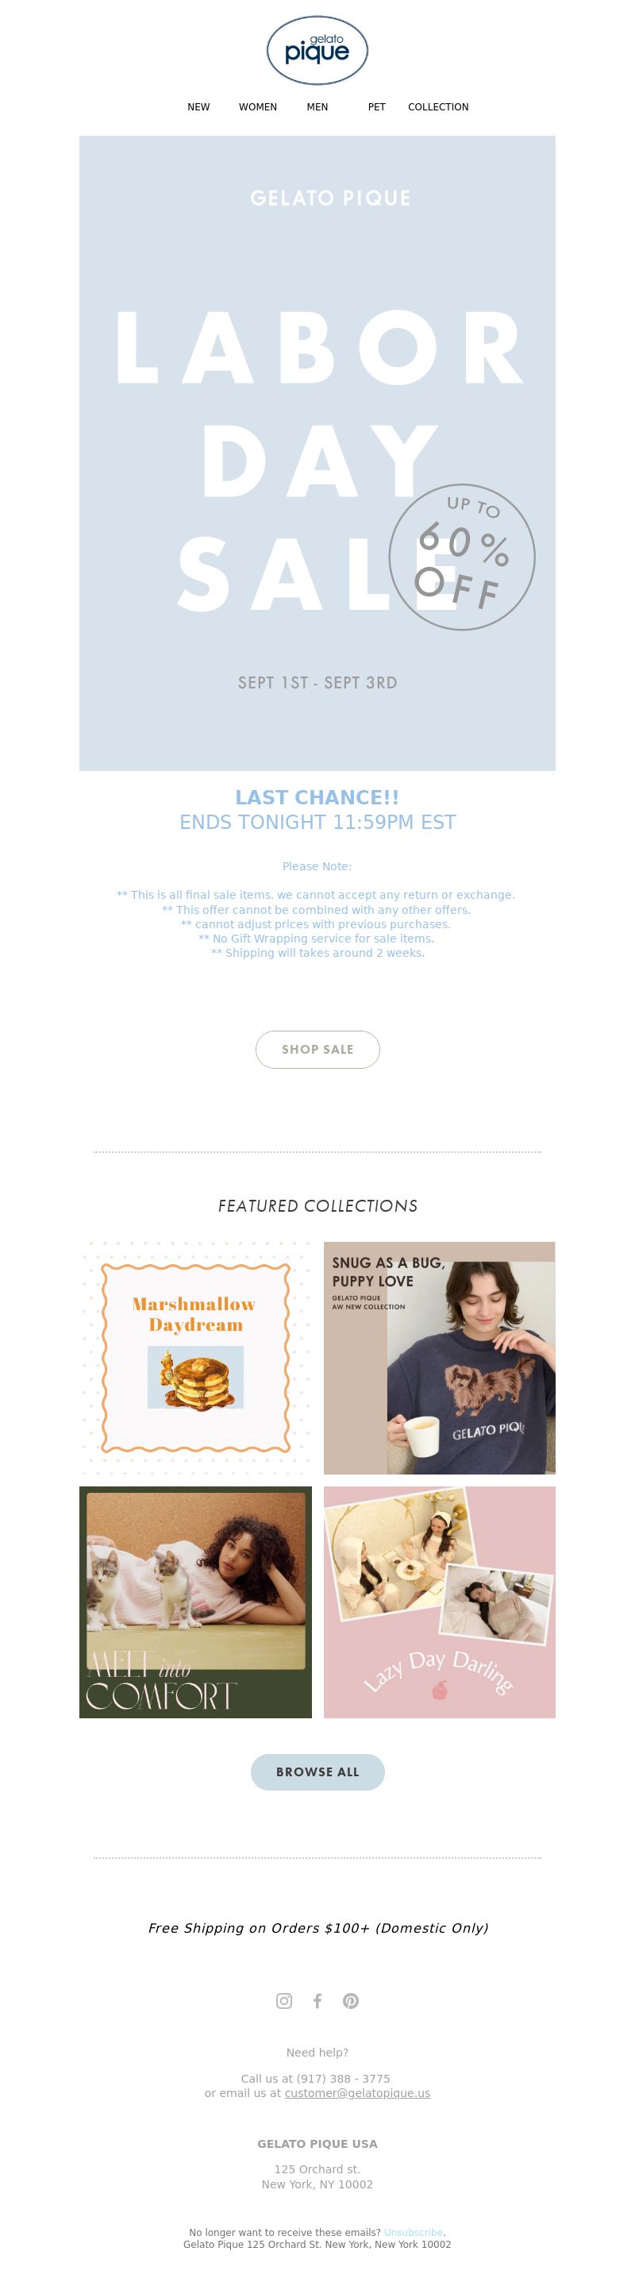Open the Lazy Day Darling collection image
Image resolution: width=635 pixels, height=2290 pixels.
pyautogui.click(x=440, y=1602)
